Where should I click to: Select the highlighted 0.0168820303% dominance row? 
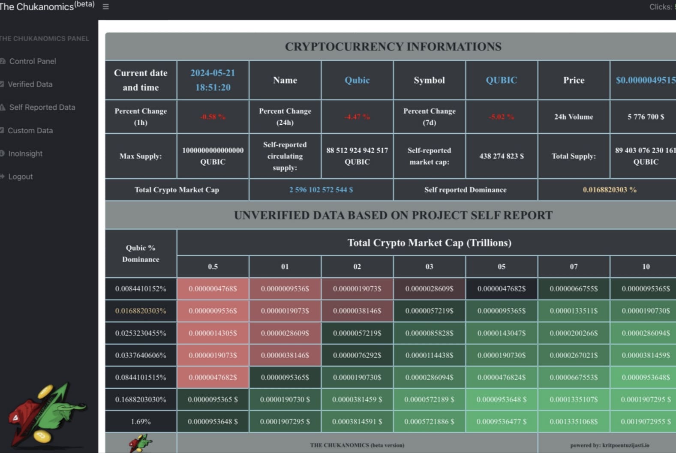[141, 311]
